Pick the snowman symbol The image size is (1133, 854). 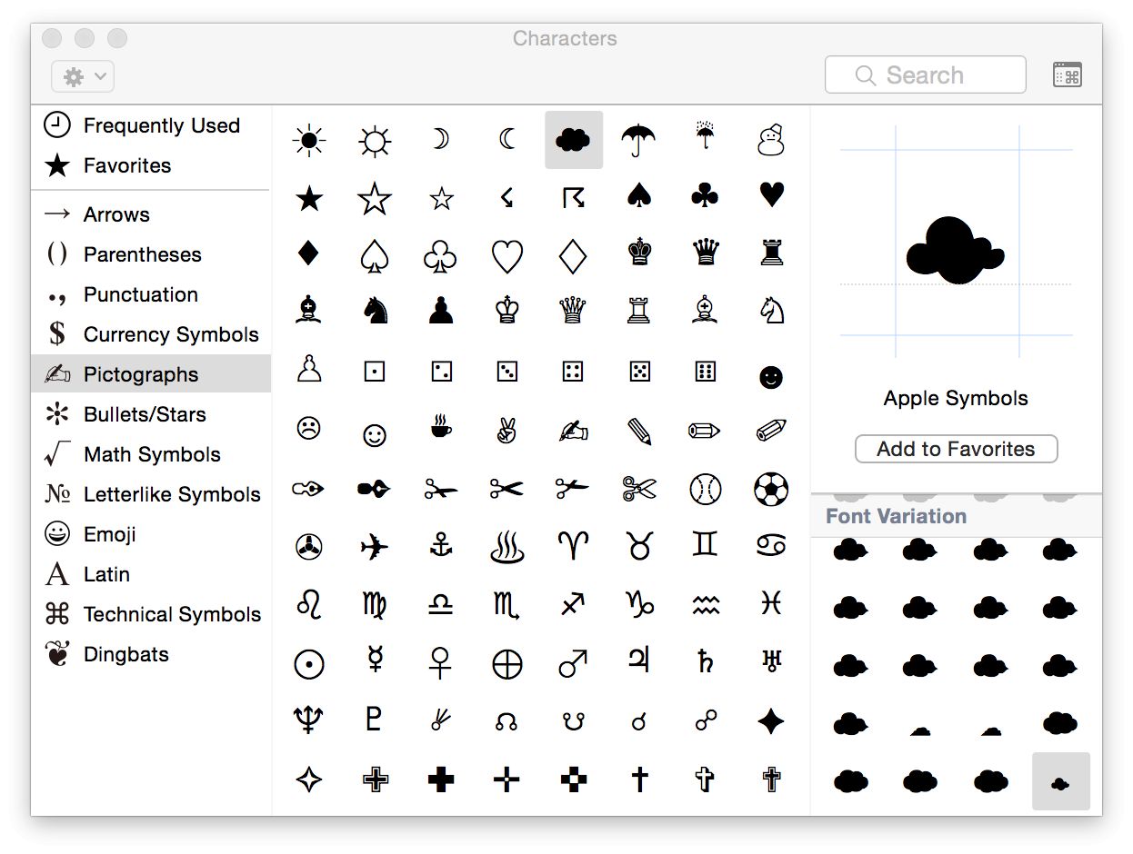771,140
